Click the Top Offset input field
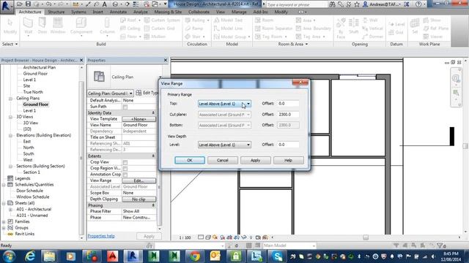Image resolution: width=469 pixels, height=263 pixels. (x=288, y=104)
